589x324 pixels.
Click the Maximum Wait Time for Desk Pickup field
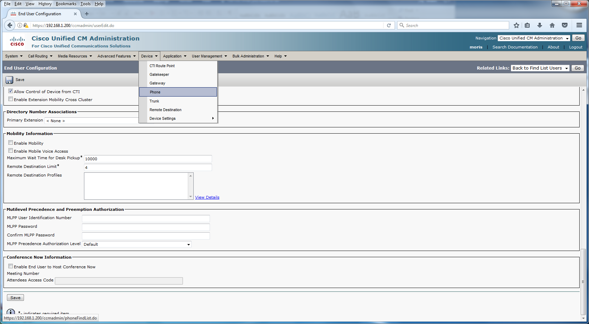click(148, 159)
